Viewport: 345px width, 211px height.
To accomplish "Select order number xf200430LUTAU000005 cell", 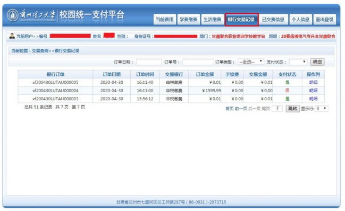I will (x=55, y=83).
